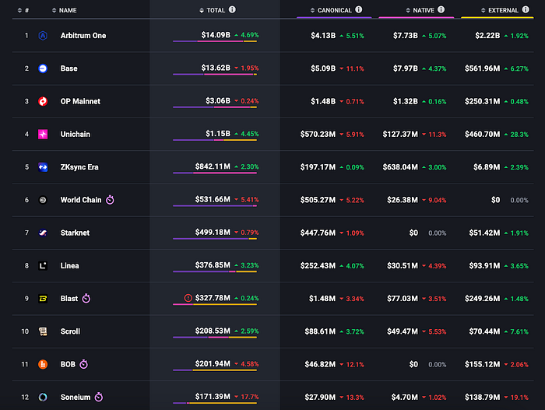Open the info icon next to CANONICAL
Viewport: 545px width, 410px height.
(x=359, y=10)
